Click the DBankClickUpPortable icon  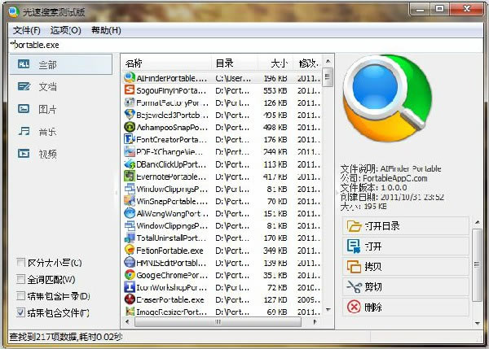130,164
